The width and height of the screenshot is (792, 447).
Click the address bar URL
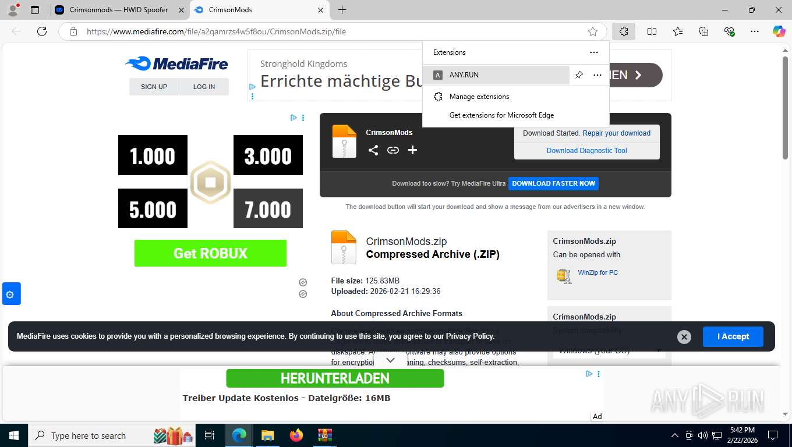tap(216, 31)
